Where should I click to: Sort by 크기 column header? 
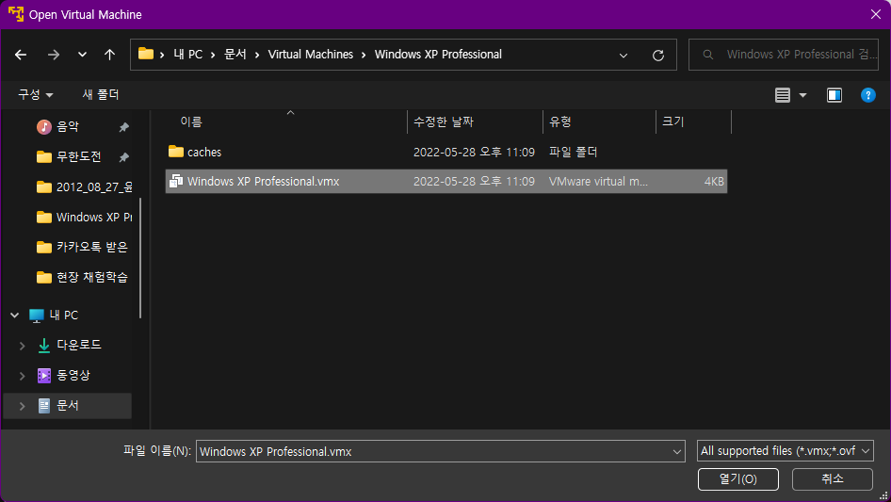[694, 121]
